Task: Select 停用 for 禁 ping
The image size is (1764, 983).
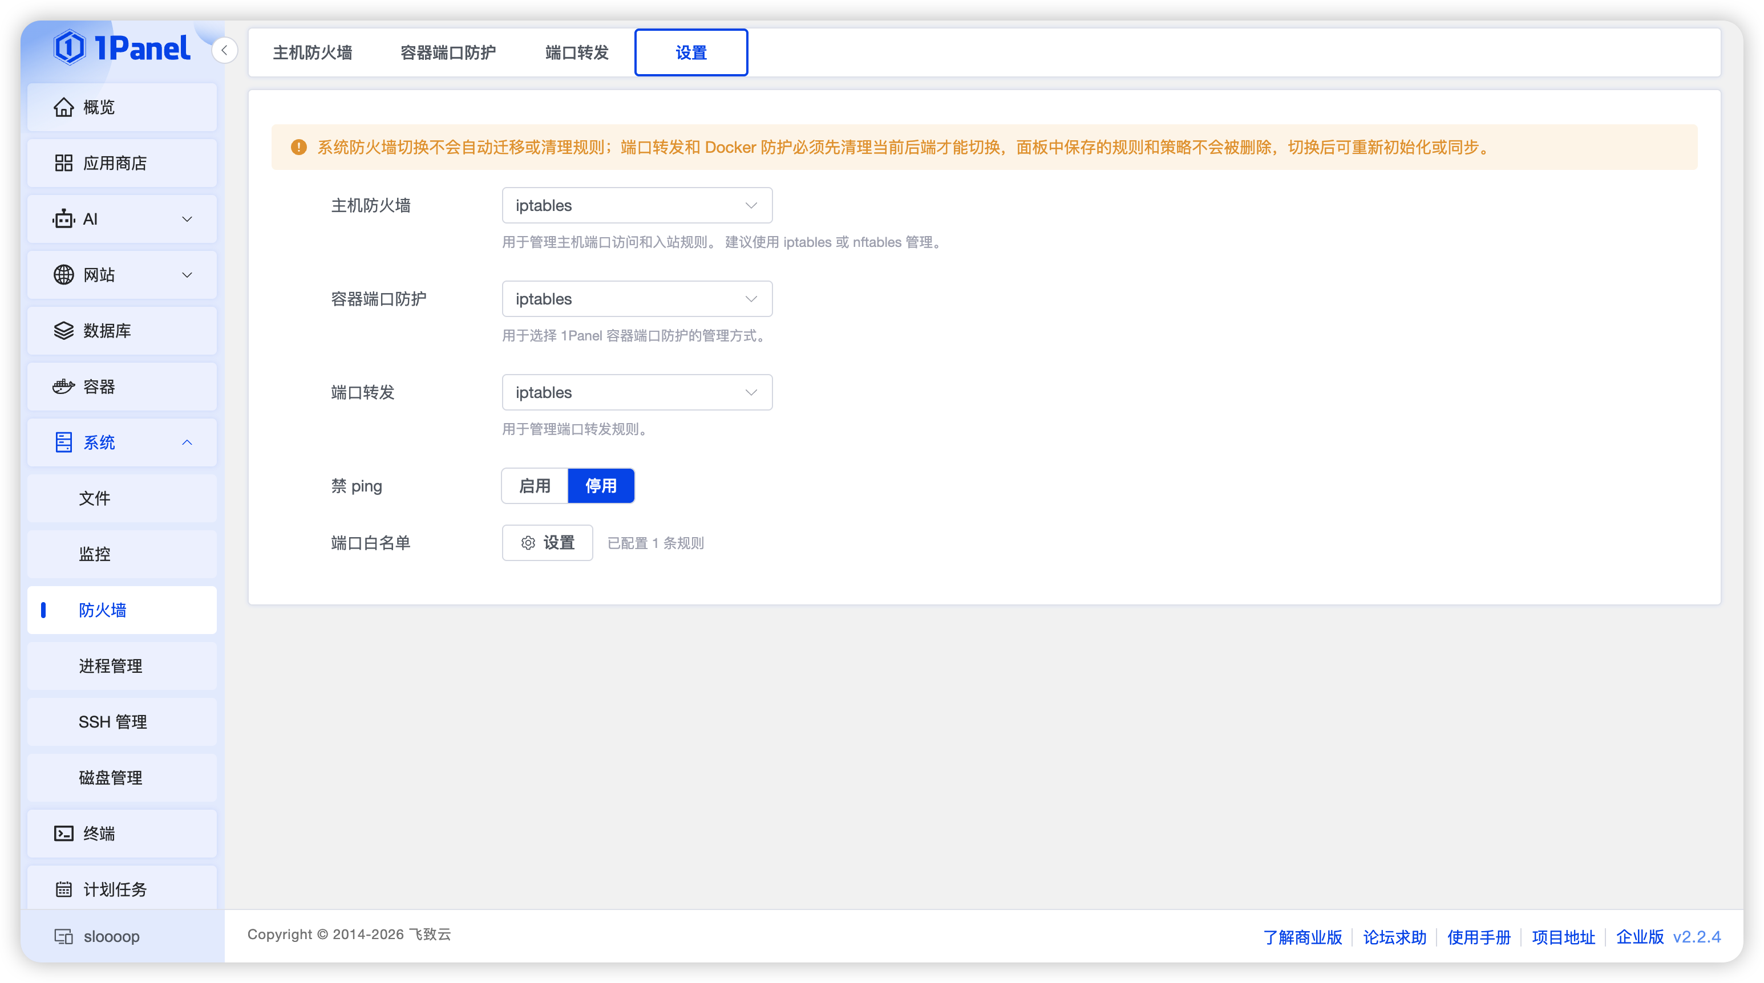Action: point(601,486)
